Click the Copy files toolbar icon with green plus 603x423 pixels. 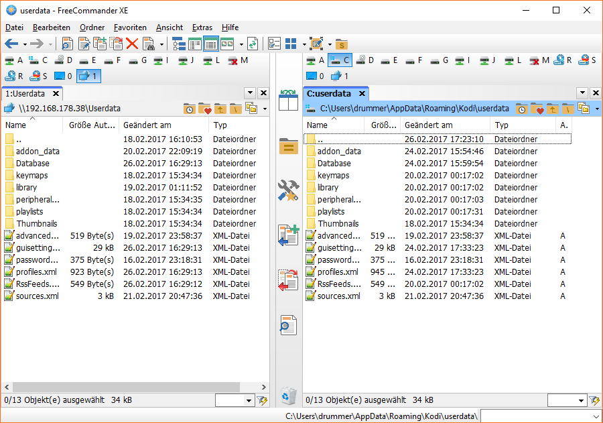point(100,44)
